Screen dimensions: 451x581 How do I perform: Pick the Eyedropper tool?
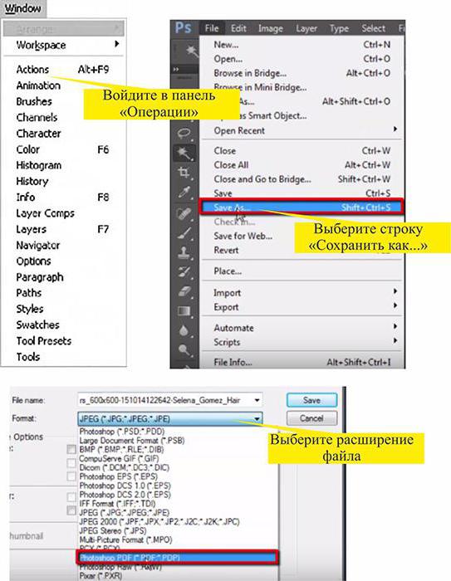[x=184, y=192]
